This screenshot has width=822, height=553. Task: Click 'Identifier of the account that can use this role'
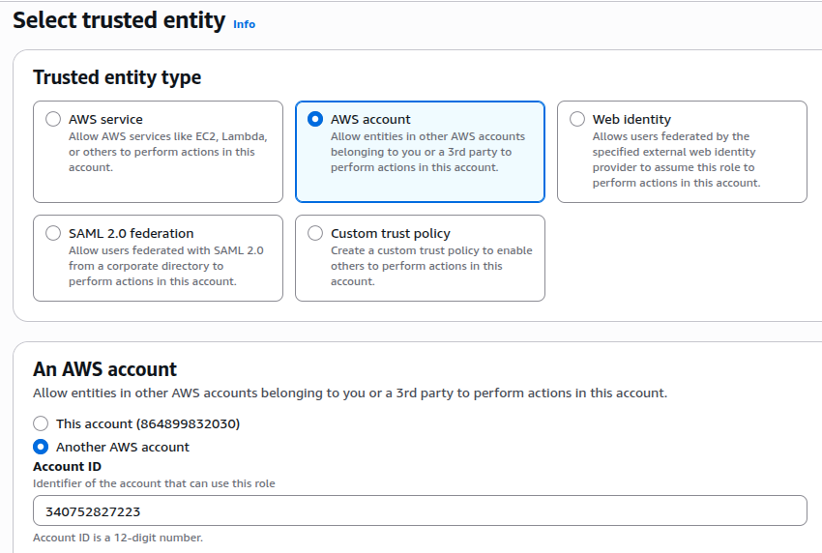(x=154, y=483)
